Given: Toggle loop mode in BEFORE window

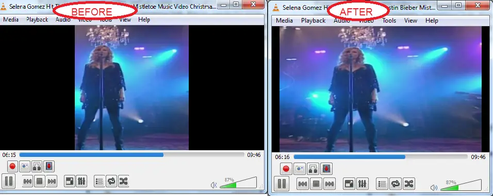Looking at the screenshot, I should [x=111, y=181].
